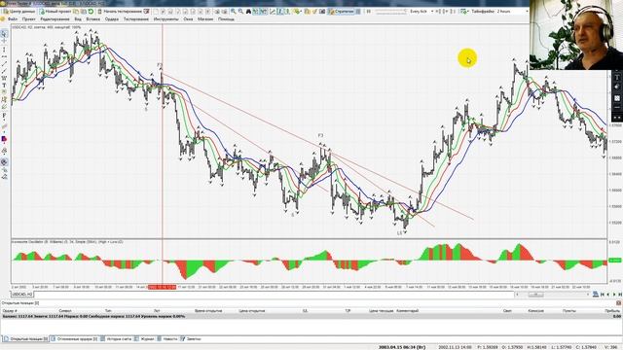The image size is (623, 350).
Task: Click the Комиссия column header
Action: coord(536,311)
